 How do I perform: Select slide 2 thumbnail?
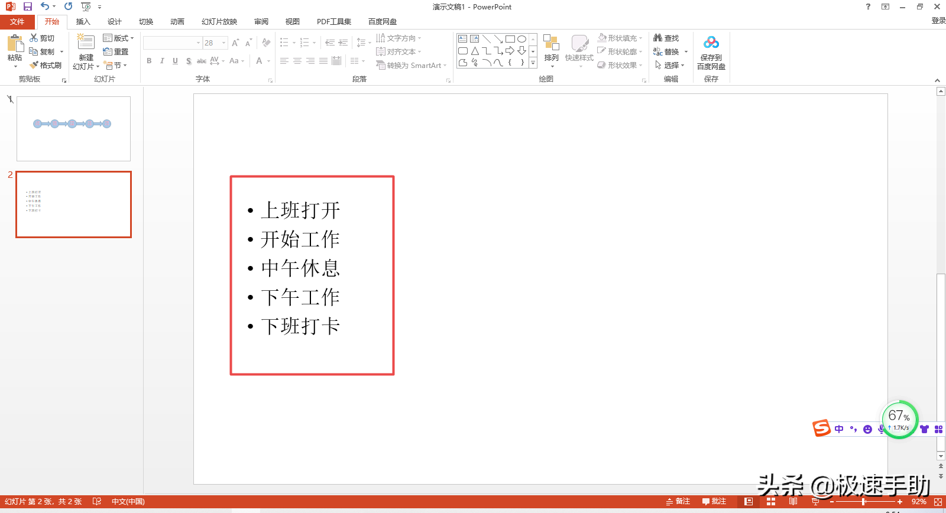click(73, 204)
